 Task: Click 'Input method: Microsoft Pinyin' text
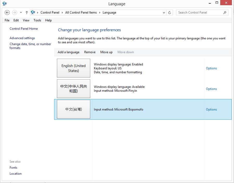pos(115,91)
